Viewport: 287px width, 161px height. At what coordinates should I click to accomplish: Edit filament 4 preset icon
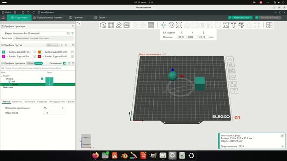click(x=73, y=57)
